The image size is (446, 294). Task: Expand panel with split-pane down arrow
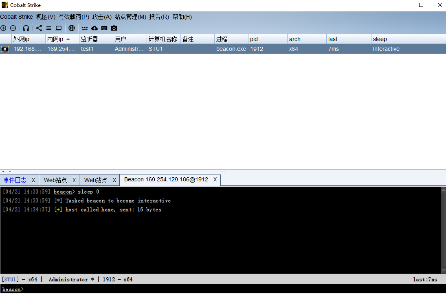10,171
